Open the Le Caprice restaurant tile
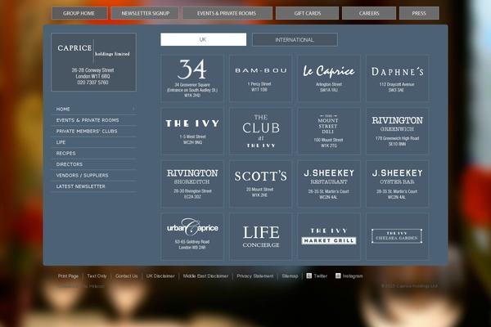Viewport: 491px width, 327px height. [x=329, y=78]
